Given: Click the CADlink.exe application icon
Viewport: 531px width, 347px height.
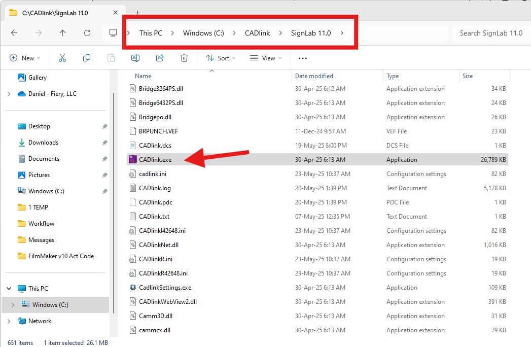Looking at the screenshot, I should (x=133, y=159).
